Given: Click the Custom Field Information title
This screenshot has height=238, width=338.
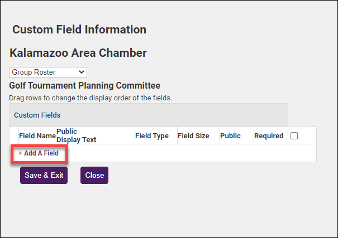Looking at the screenshot, I should (x=79, y=30).
